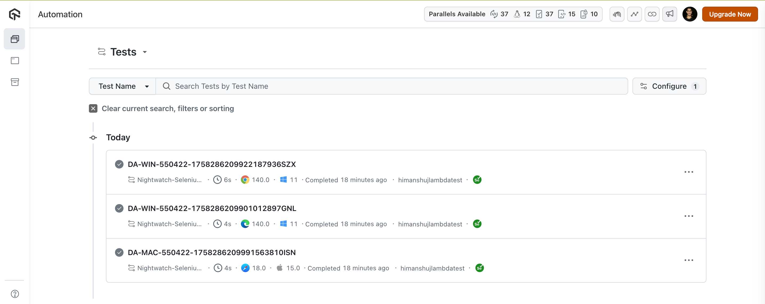765x304 pixels.
Task: Click the tunnel status icon in header
Action: [617, 14]
